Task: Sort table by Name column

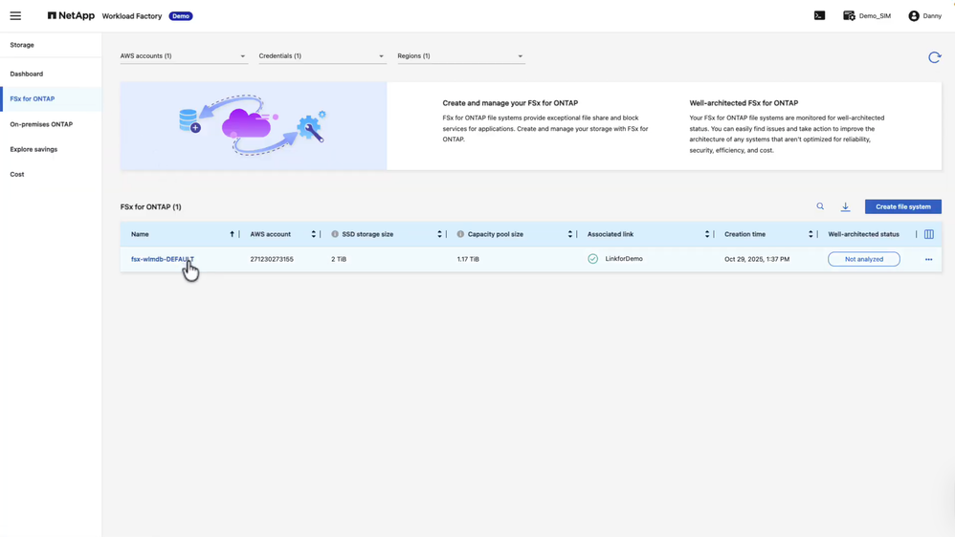Action: pyautogui.click(x=232, y=234)
